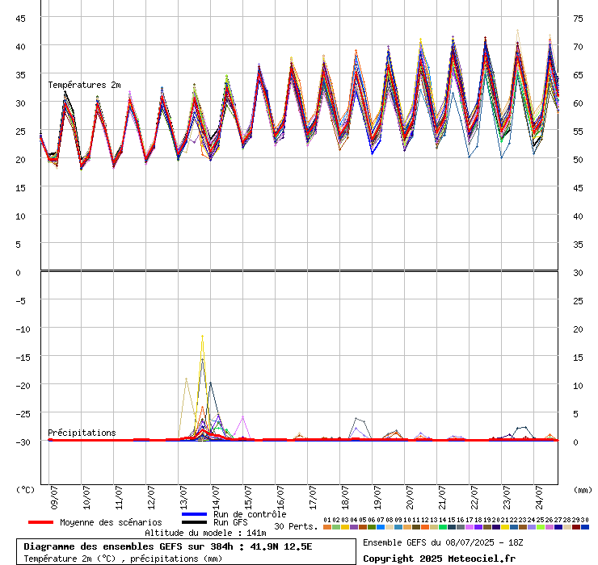Click the perturbation 29 dark red swatch
This screenshot has width=598, height=565.
coord(576,527)
